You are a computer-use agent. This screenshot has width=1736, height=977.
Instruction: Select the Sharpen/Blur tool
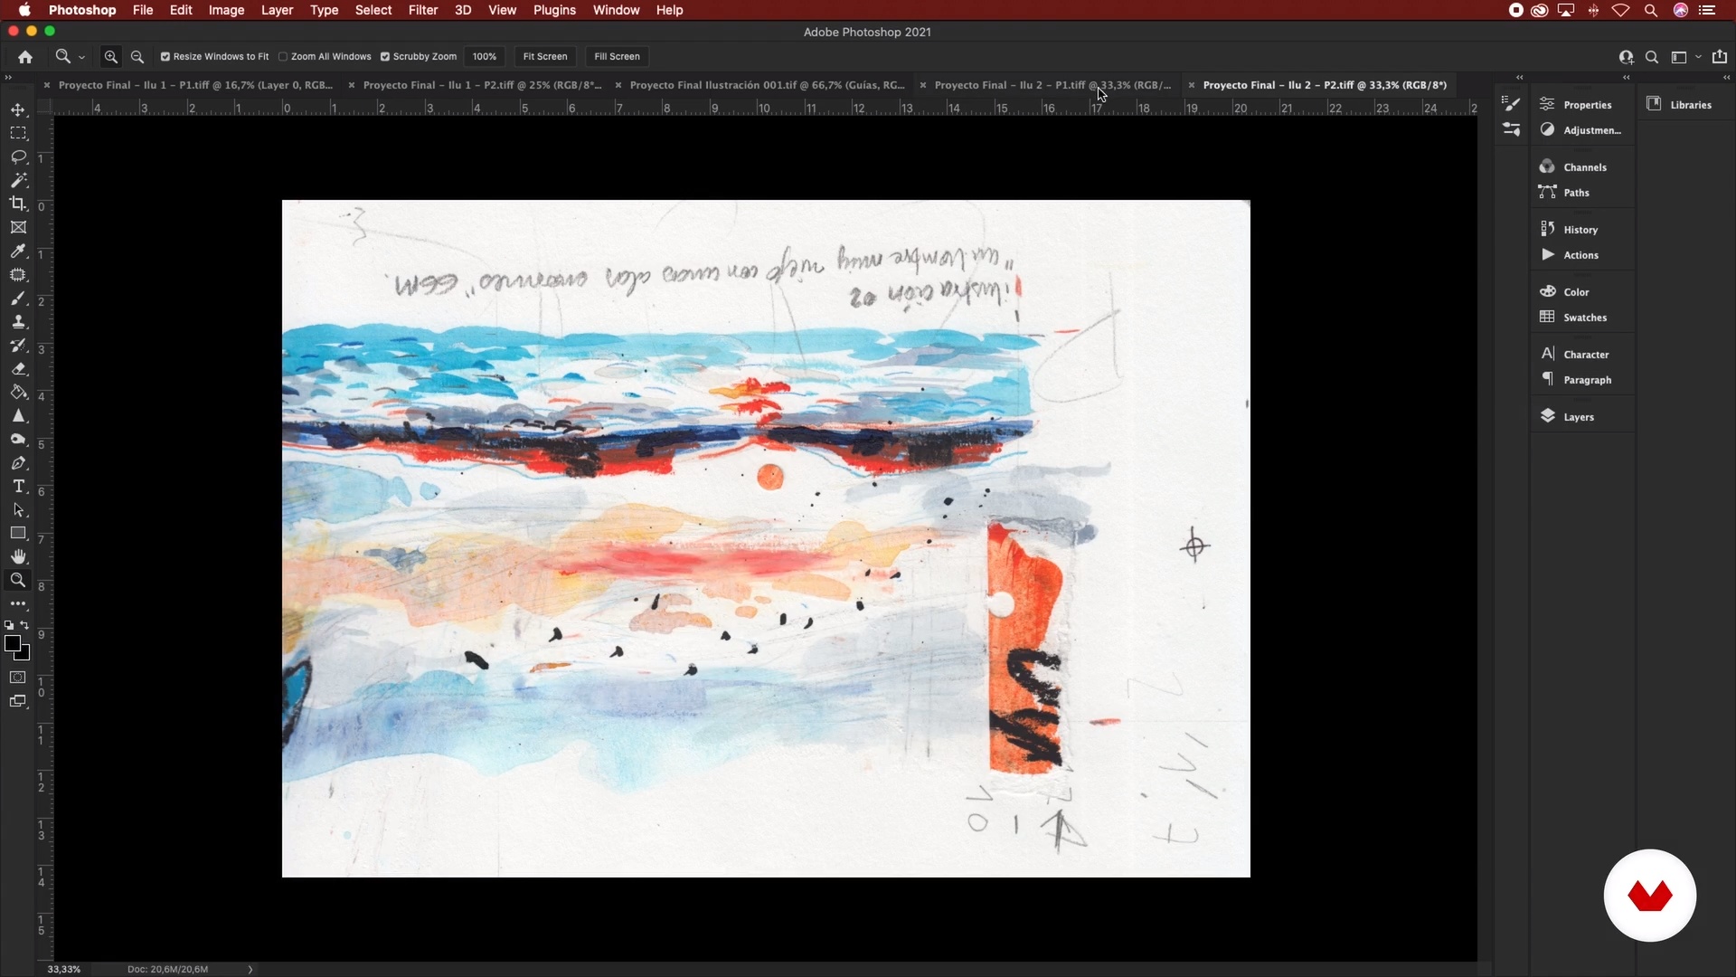pyautogui.click(x=18, y=416)
